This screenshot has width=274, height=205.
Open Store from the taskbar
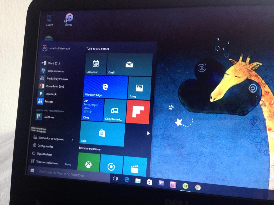(149, 182)
